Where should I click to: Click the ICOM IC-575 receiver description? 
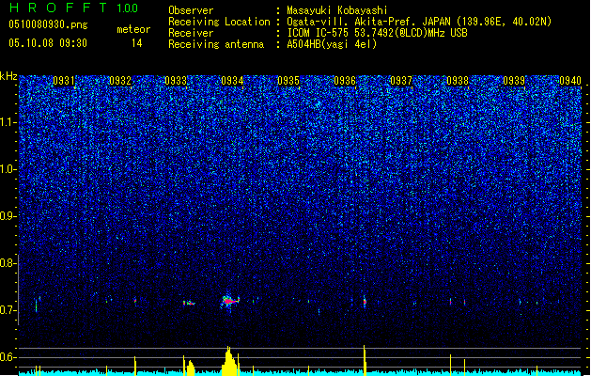click(x=377, y=33)
